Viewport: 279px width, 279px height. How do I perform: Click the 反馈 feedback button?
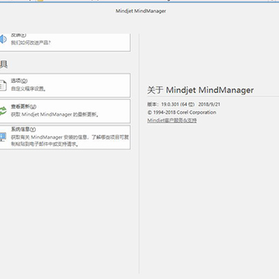(64, 43)
